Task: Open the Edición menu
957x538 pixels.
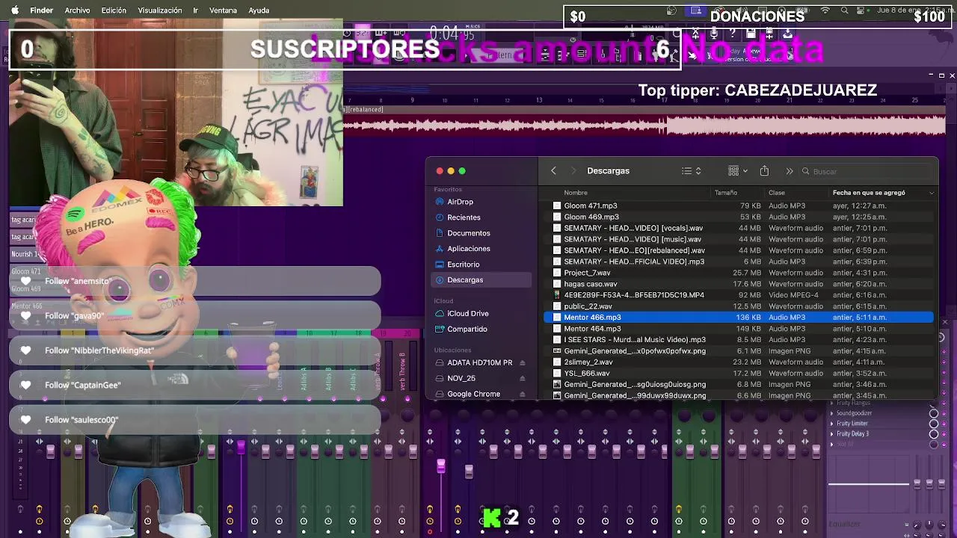Action: click(114, 10)
